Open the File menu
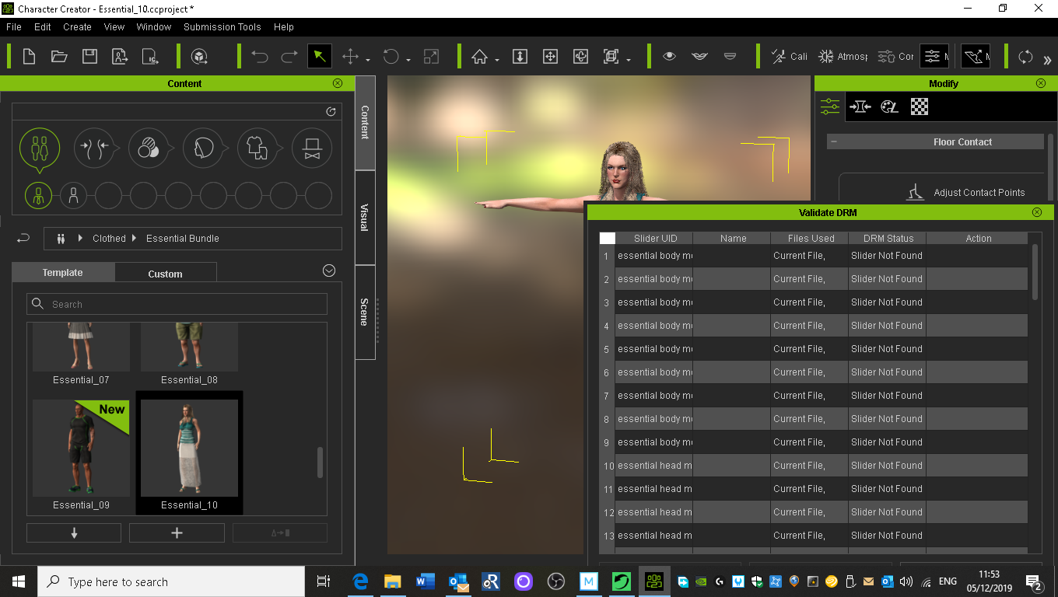 14,26
